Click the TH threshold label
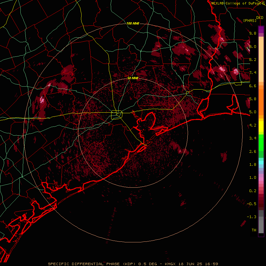Viewport: 266px width, 266px height. pyautogui.click(x=254, y=230)
